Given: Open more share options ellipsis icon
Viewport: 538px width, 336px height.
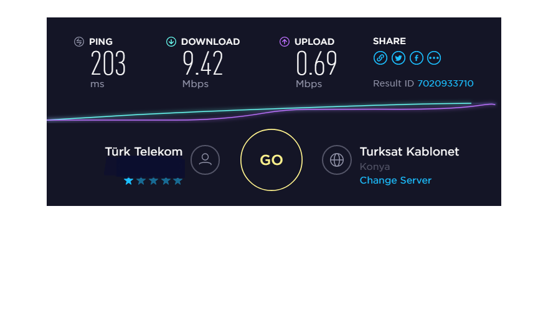Looking at the screenshot, I should [x=434, y=58].
